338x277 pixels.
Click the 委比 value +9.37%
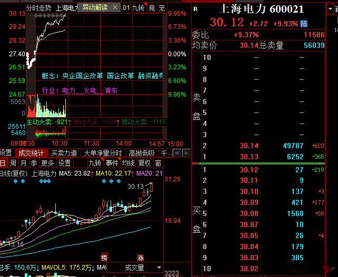(246, 35)
